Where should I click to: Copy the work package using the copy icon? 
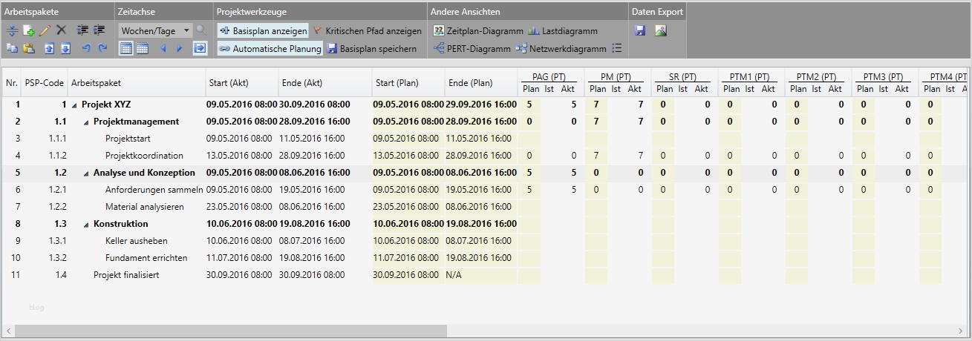pos(12,48)
